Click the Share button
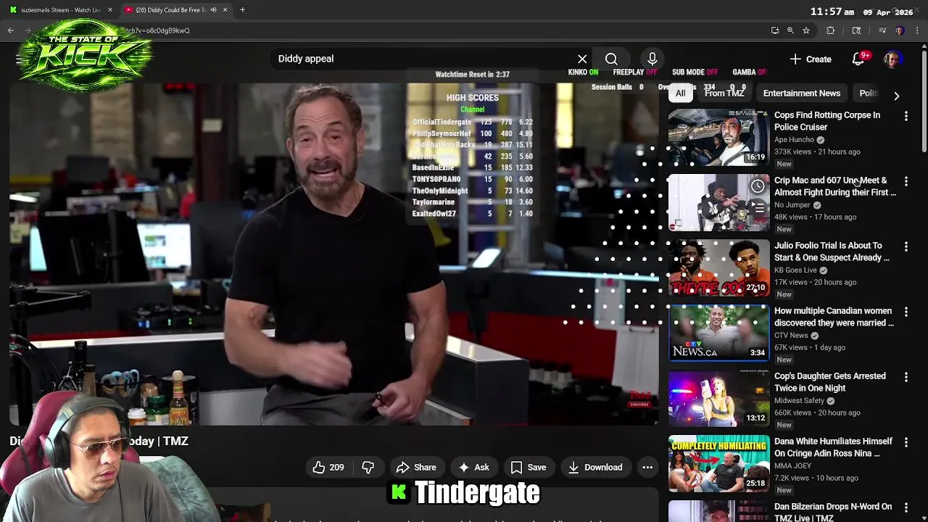Image resolution: width=928 pixels, height=522 pixels. 416,468
